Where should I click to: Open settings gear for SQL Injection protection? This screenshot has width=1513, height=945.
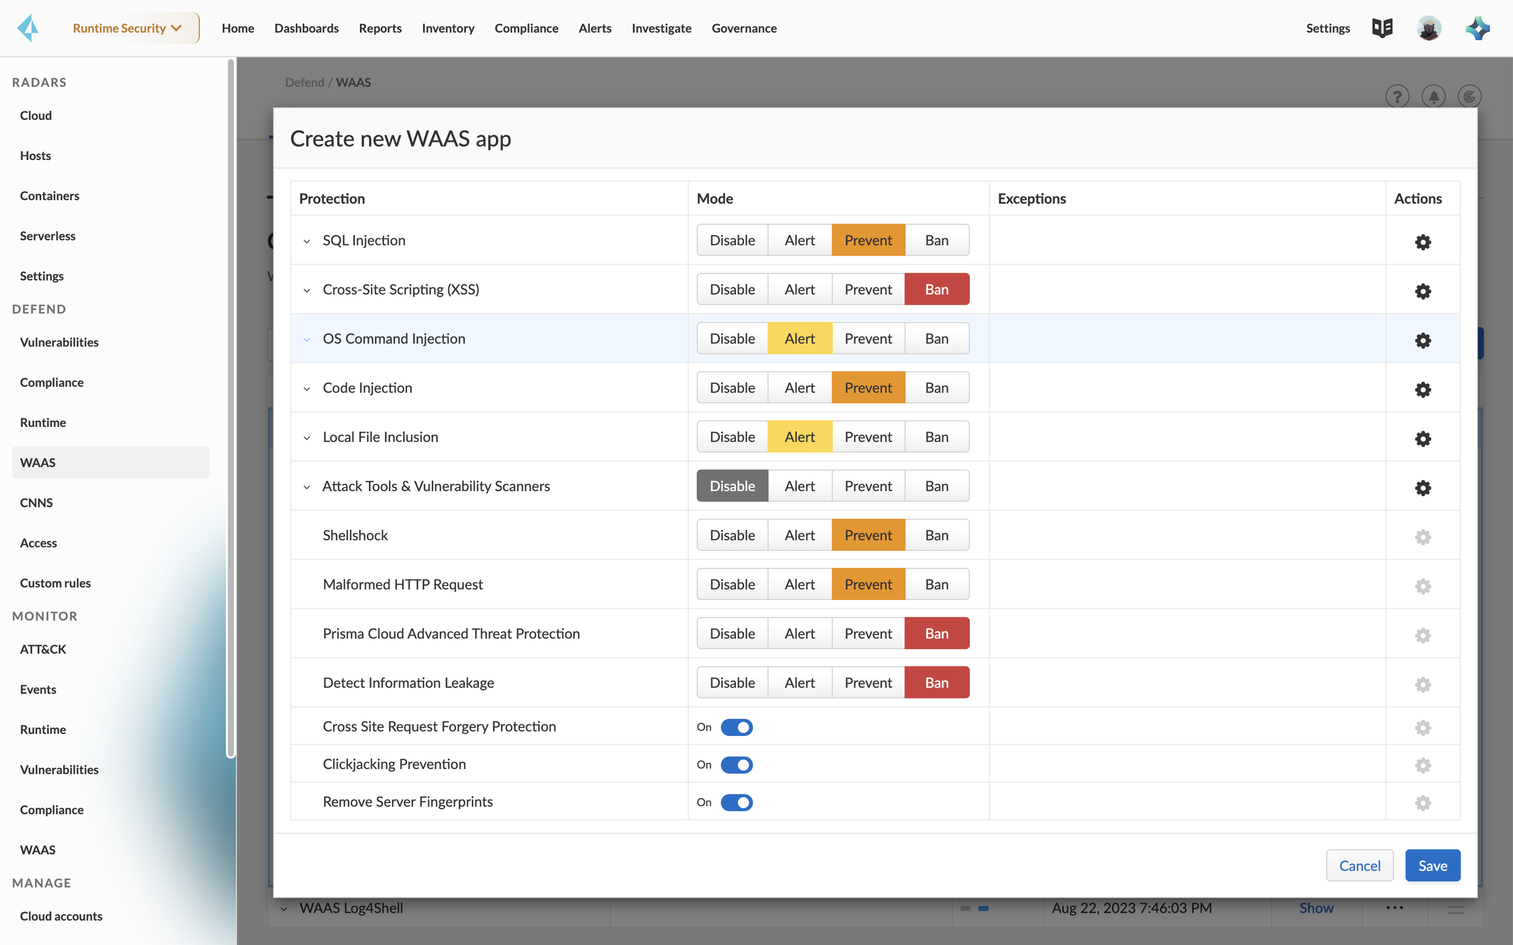(1423, 242)
